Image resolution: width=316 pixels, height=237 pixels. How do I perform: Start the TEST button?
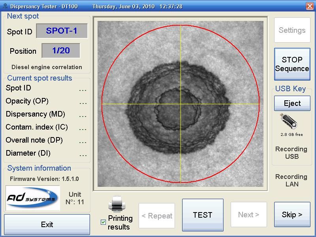point(203,215)
